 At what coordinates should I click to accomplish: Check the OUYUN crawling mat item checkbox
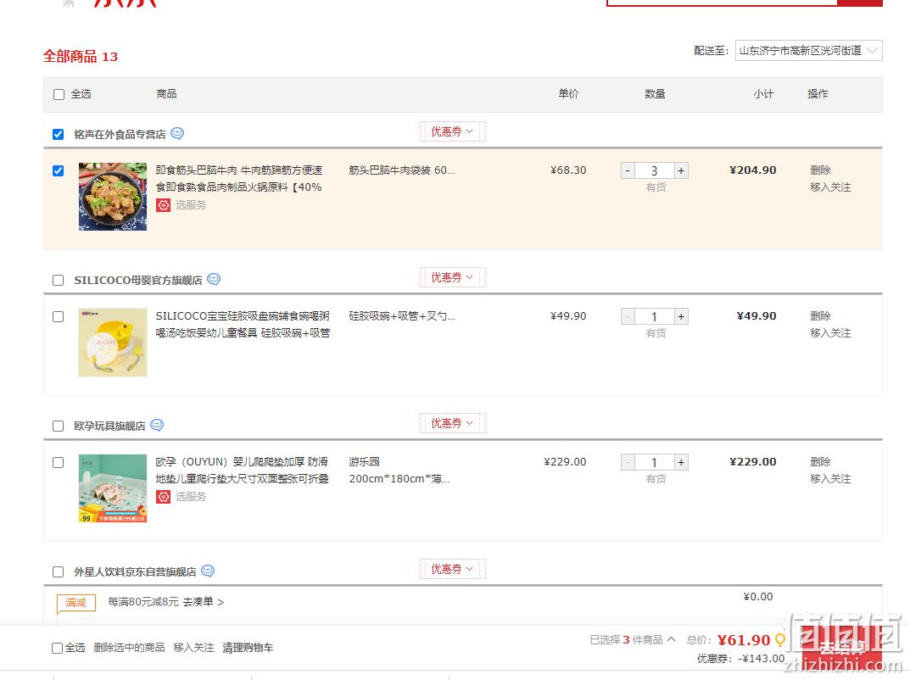click(x=58, y=462)
